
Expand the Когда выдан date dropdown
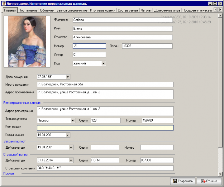[68, 135]
